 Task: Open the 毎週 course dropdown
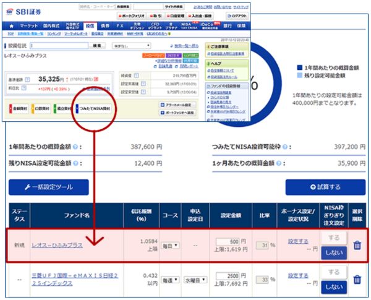[170, 280]
